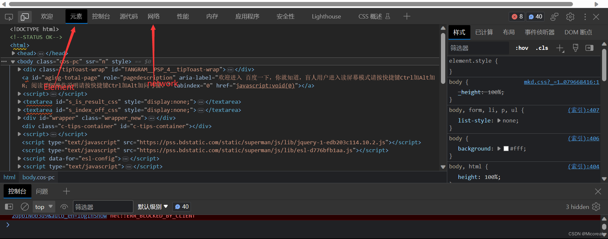608x239 pixels.
Task: Create live expression eye icon
Action: pos(64,207)
